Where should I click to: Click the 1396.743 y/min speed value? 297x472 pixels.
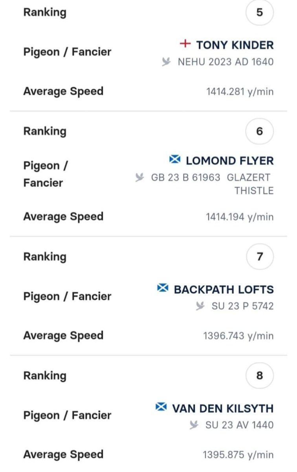coord(238,336)
